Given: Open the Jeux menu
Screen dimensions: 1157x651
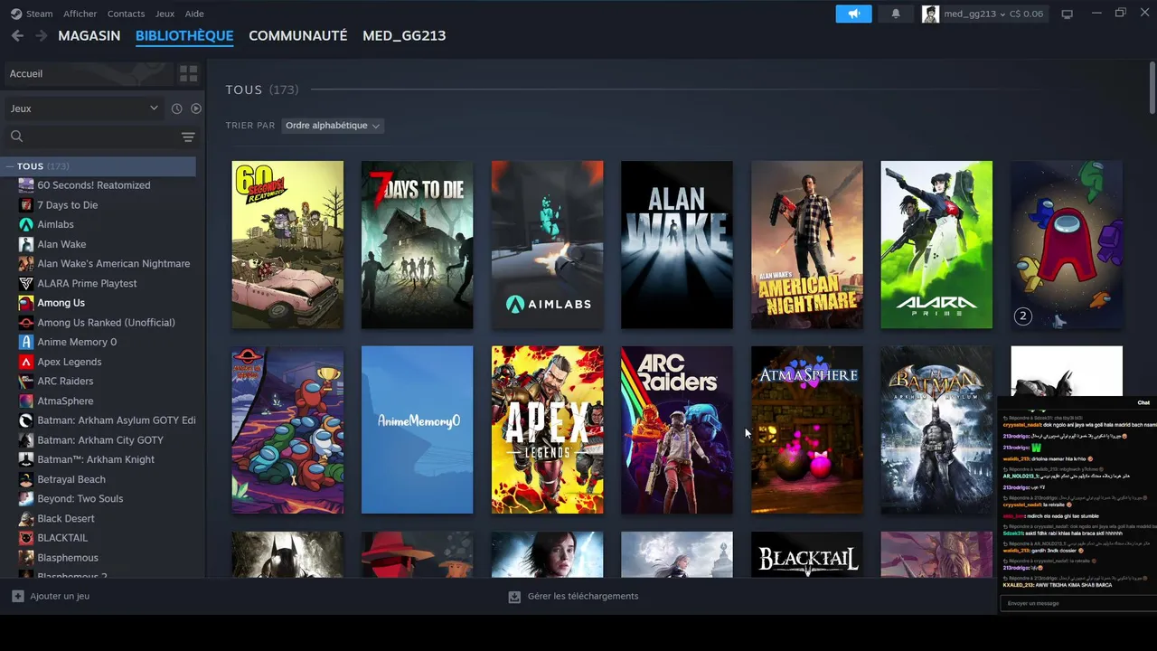Looking at the screenshot, I should coord(165,14).
